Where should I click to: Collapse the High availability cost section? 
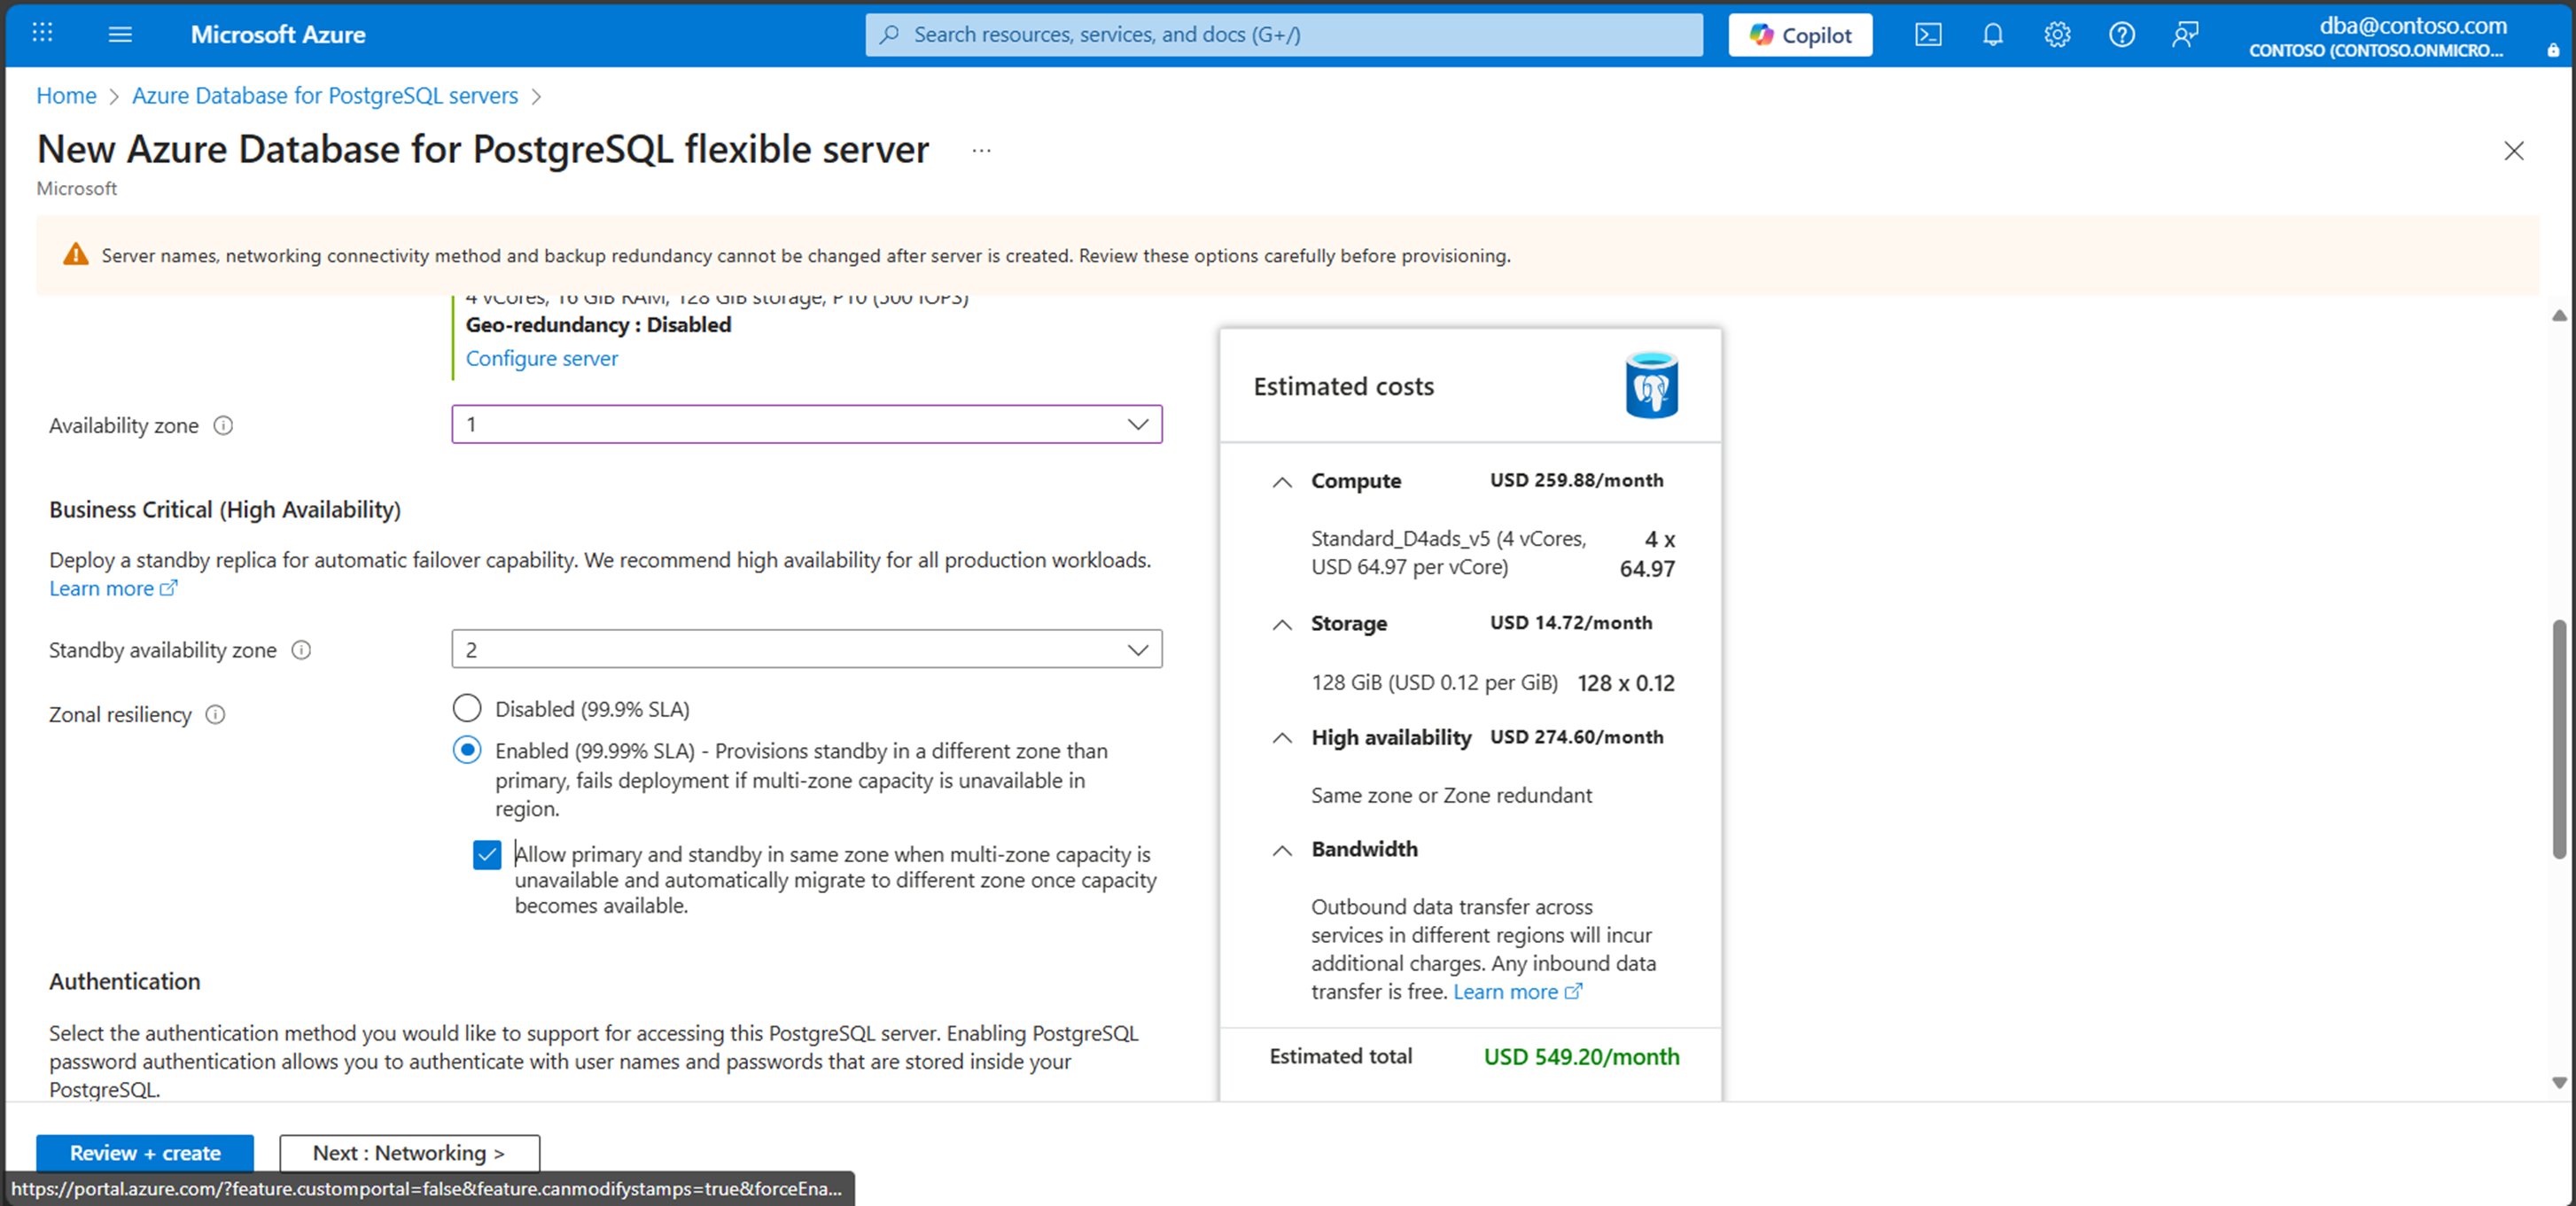tap(1281, 738)
